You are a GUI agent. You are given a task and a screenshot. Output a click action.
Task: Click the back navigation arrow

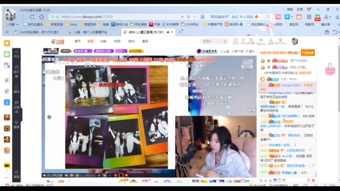tap(23, 17)
